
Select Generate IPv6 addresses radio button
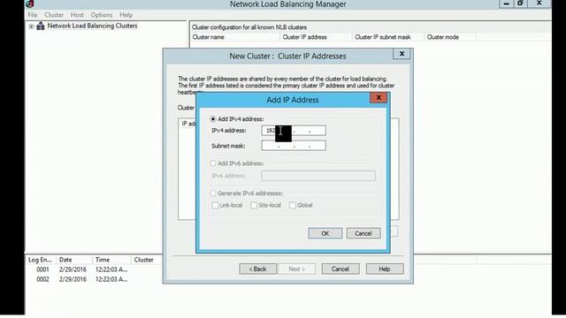point(213,193)
